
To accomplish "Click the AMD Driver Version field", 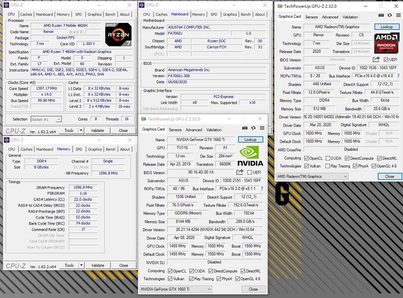I will [352, 117].
